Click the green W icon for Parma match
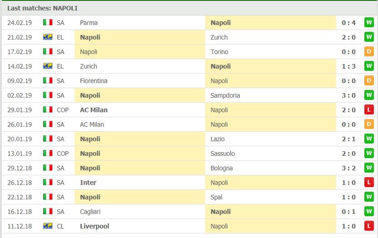This screenshot has width=378, height=238. click(x=369, y=22)
